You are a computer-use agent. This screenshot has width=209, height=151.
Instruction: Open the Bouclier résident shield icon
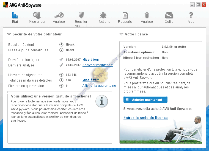coord(81,15)
